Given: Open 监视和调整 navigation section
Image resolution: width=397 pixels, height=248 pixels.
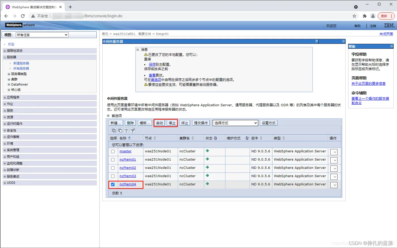Looking at the screenshot, I should 50,163.
